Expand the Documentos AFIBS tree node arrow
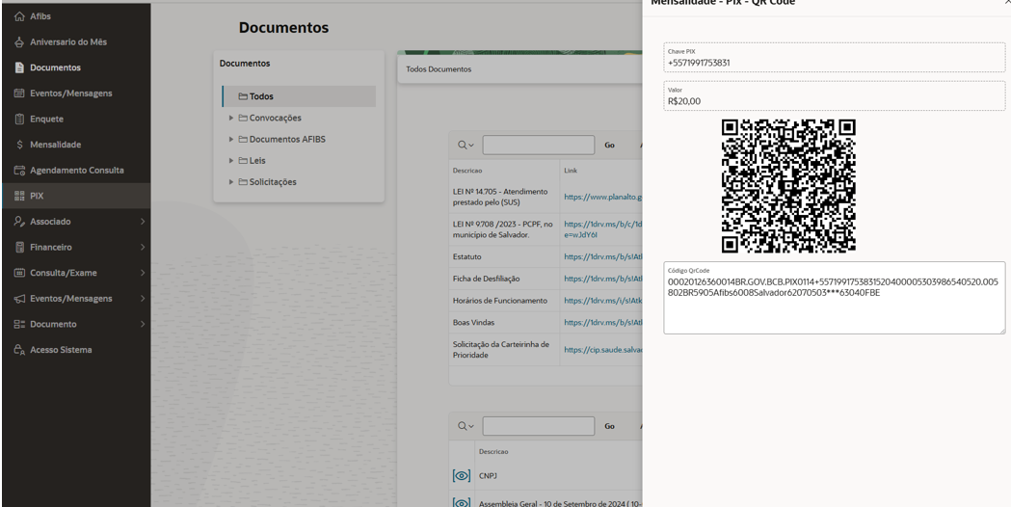Screen dimensions: 1011x507 coord(231,140)
